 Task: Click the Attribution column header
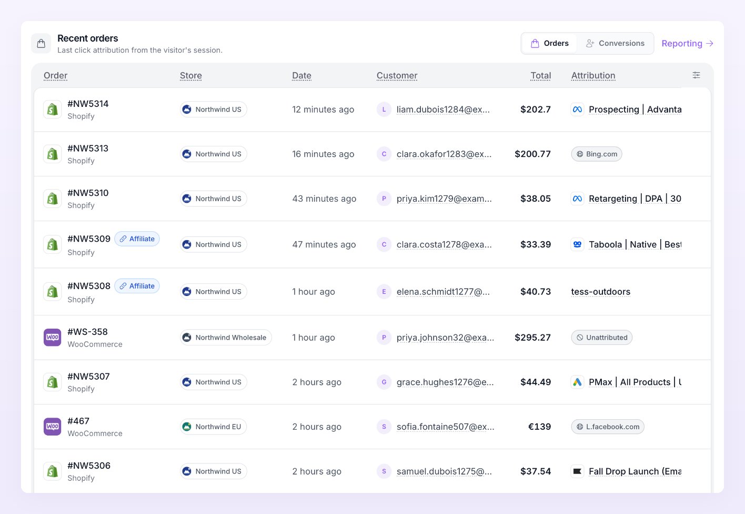coord(593,76)
